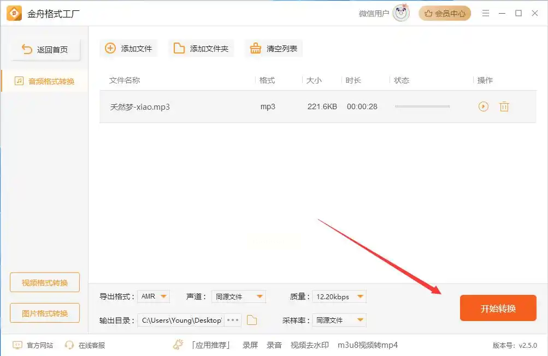Switch to 图片格式转换 mode

pos(45,313)
